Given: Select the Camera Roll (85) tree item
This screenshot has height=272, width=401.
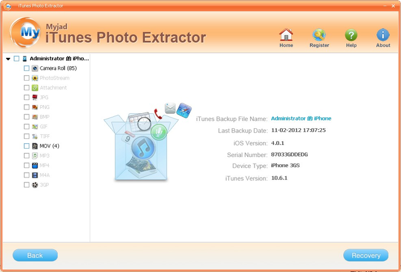Looking at the screenshot, I should [x=58, y=68].
